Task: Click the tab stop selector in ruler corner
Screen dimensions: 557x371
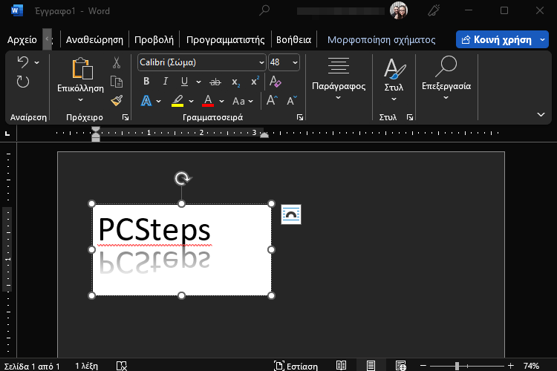Action: click(x=7, y=134)
